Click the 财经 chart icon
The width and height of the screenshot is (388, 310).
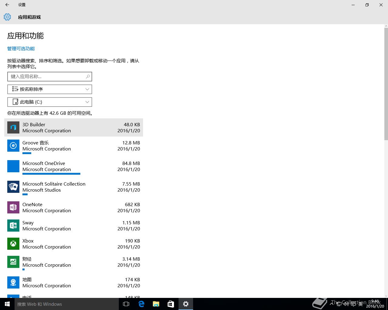13,262
